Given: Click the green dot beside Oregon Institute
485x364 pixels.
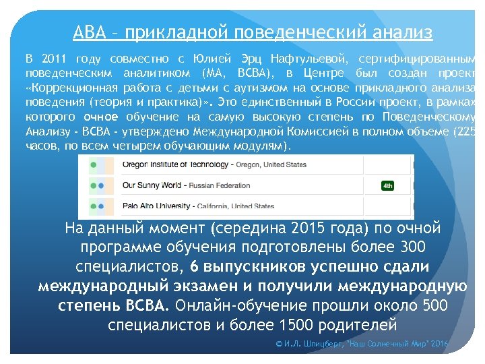Looking at the screenshot, I should click(93, 165).
